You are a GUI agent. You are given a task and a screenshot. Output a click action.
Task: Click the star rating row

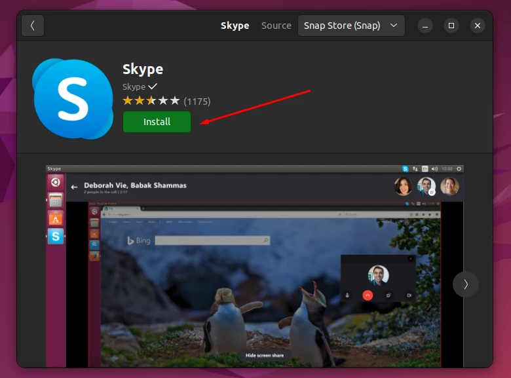[x=151, y=101]
